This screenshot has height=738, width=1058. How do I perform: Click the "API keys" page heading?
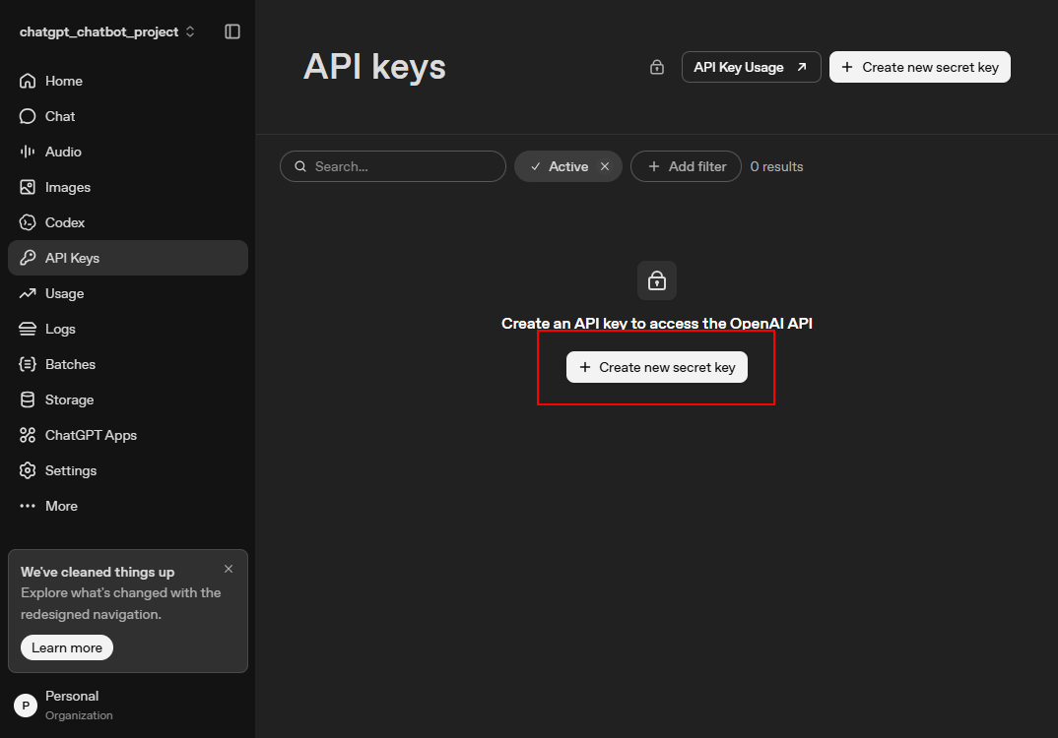[x=374, y=67]
